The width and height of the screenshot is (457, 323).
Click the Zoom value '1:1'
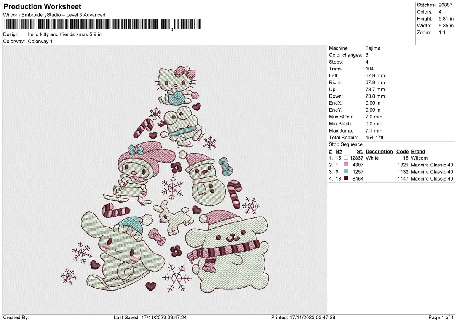coord(443,32)
